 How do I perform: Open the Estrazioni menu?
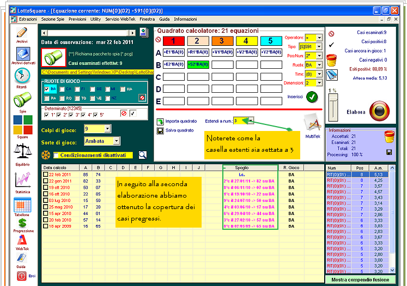pos(28,19)
